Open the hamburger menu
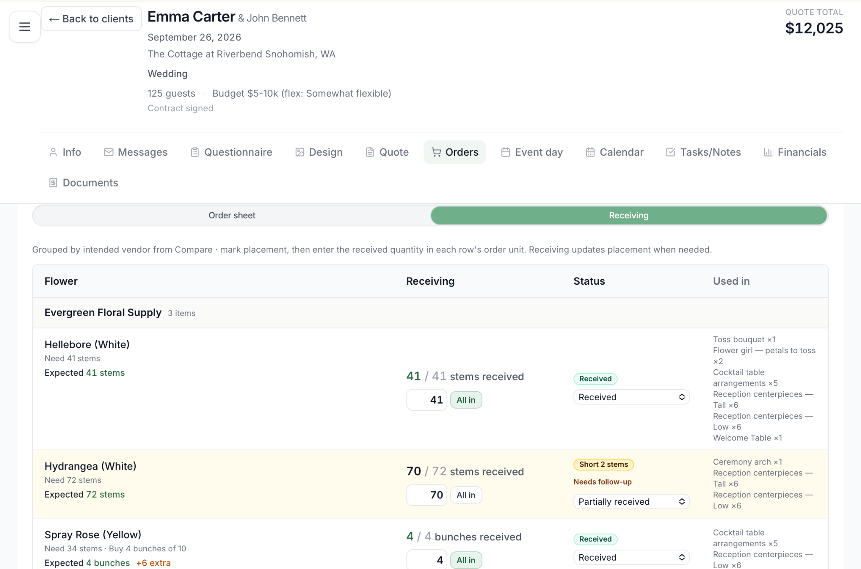Image resolution: width=861 pixels, height=569 pixels. (25, 27)
